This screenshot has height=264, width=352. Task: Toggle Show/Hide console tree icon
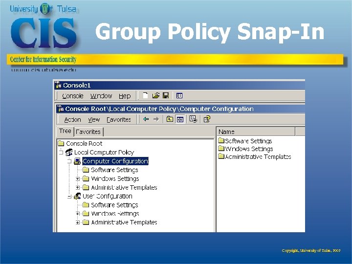pos(180,119)
